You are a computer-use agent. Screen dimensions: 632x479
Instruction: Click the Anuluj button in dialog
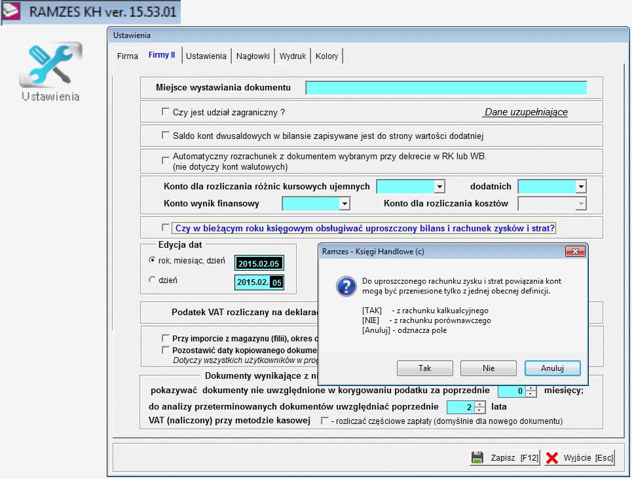pyautogui.click(x=553, y=368)
